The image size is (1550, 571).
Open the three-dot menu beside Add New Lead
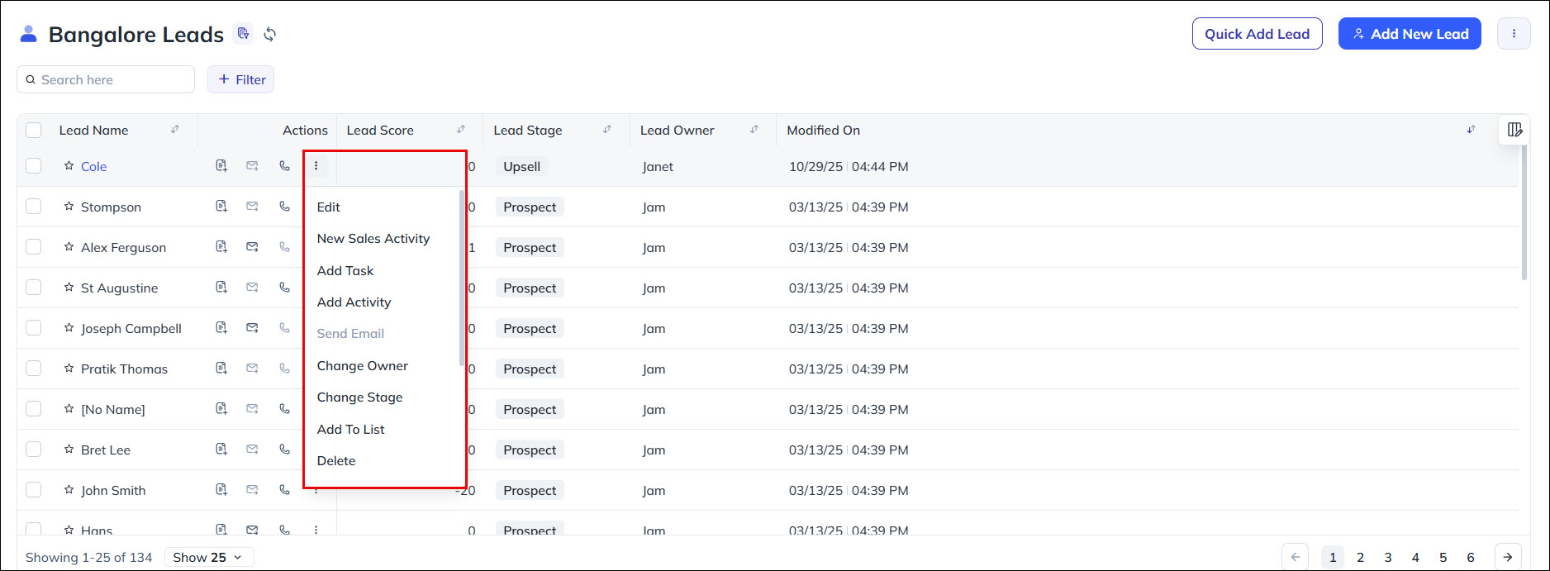(x=1514, y=33)
